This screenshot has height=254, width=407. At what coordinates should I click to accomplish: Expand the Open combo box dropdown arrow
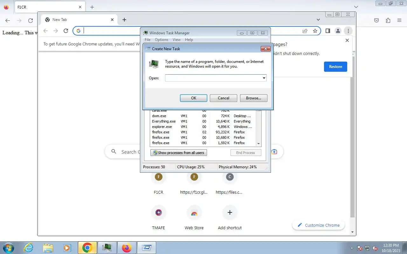(x=264, y=78)
